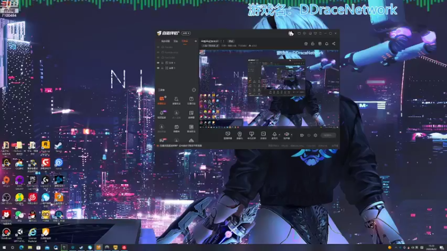Open the user avatar in the title bar
This screenshot has width=447, height=251.
click(x=291, y=33)
